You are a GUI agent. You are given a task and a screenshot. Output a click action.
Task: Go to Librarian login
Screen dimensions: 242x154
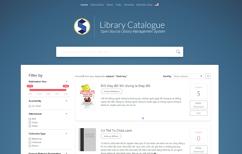(129, 5)
